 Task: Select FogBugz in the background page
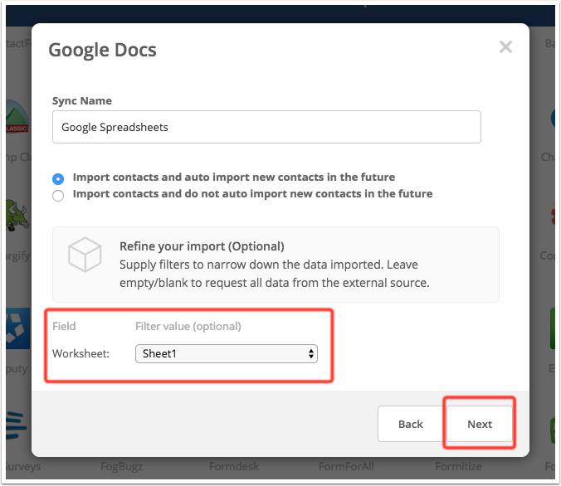[122, 466]
